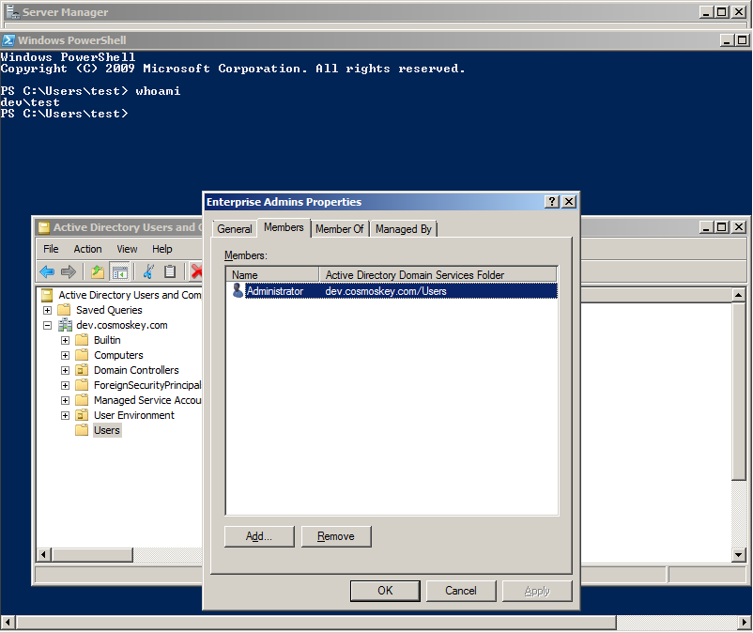This screenshot has height=633, width=753.
Task: Select the Users container in the tree
Action: [x=106, y=429]
